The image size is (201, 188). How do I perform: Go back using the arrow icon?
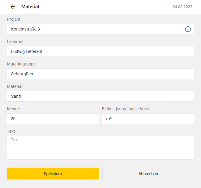pos(13,7)
